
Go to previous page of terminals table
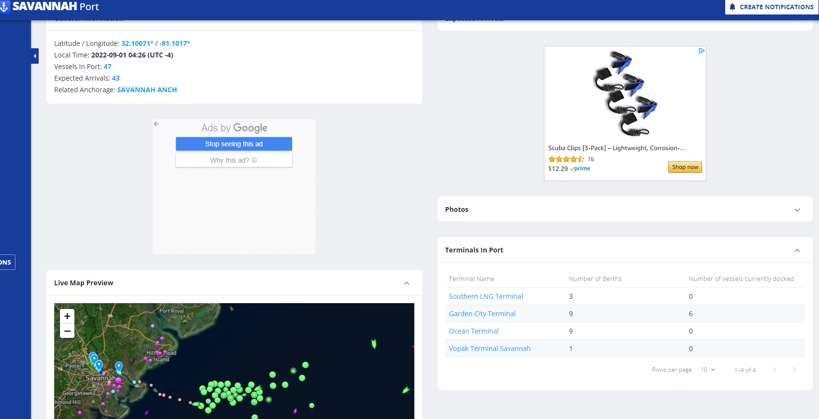tap(775, 370)
